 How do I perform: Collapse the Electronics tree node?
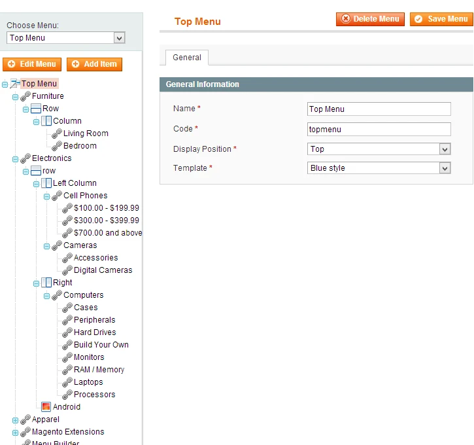[x=16, y=158]
